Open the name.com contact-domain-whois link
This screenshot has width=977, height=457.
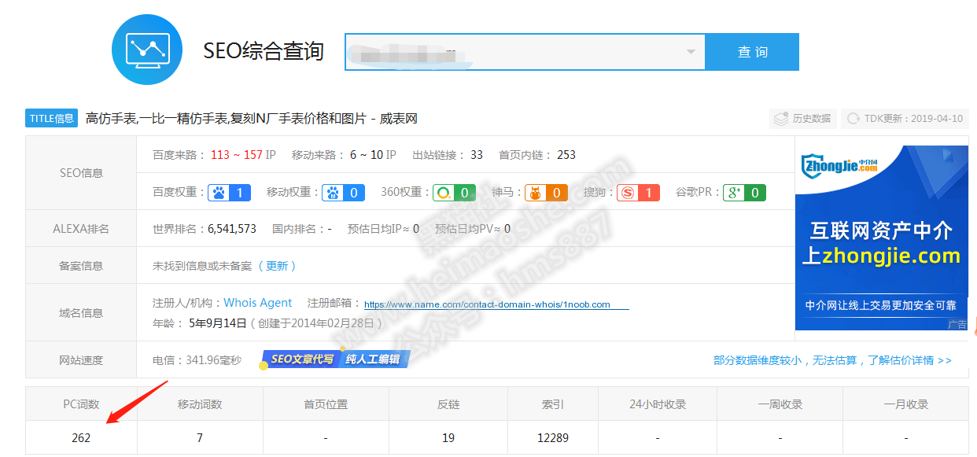tap(496, 304)
